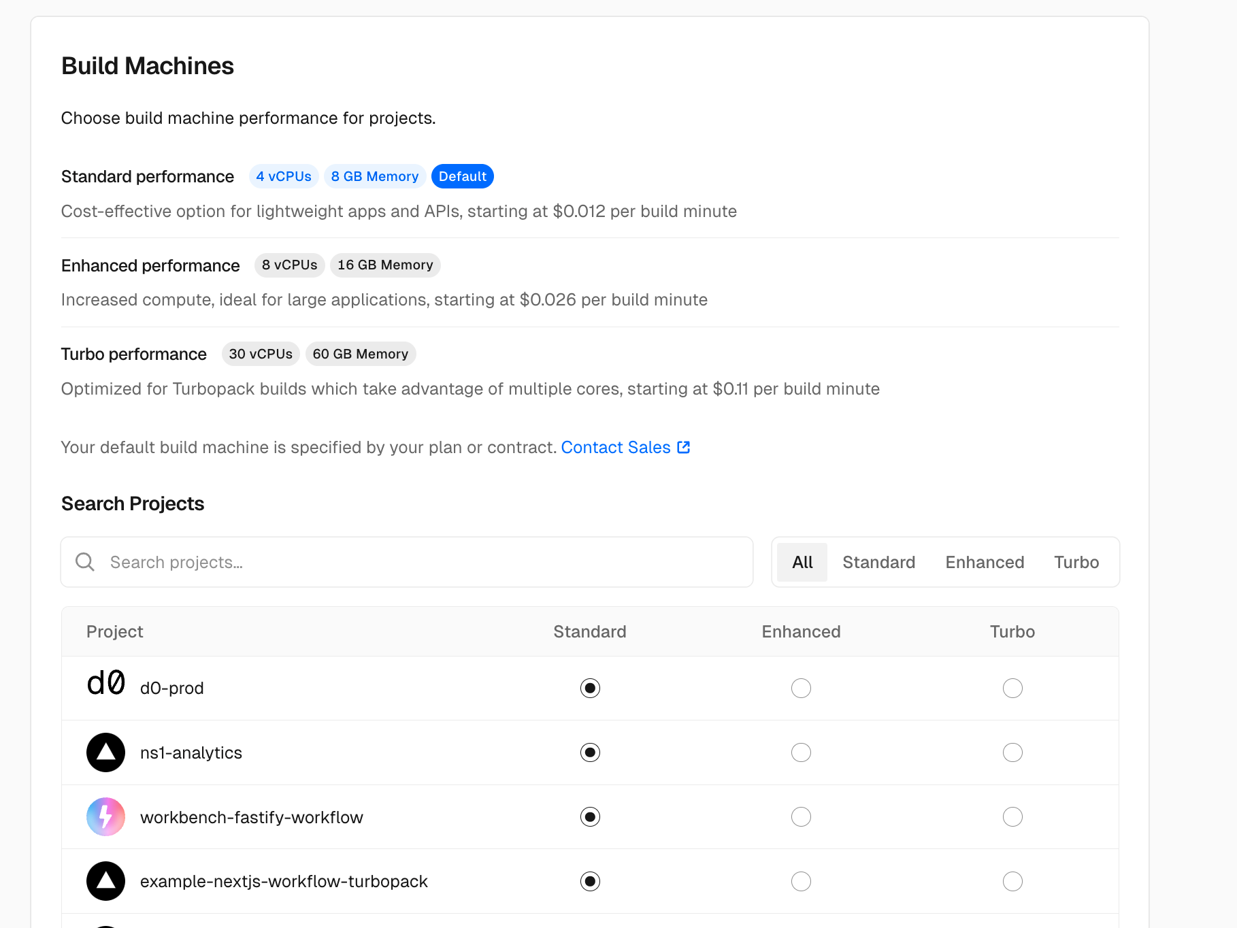
Task: Select Enhanced machine for d0-prod
Action: (x=801, y=688)
